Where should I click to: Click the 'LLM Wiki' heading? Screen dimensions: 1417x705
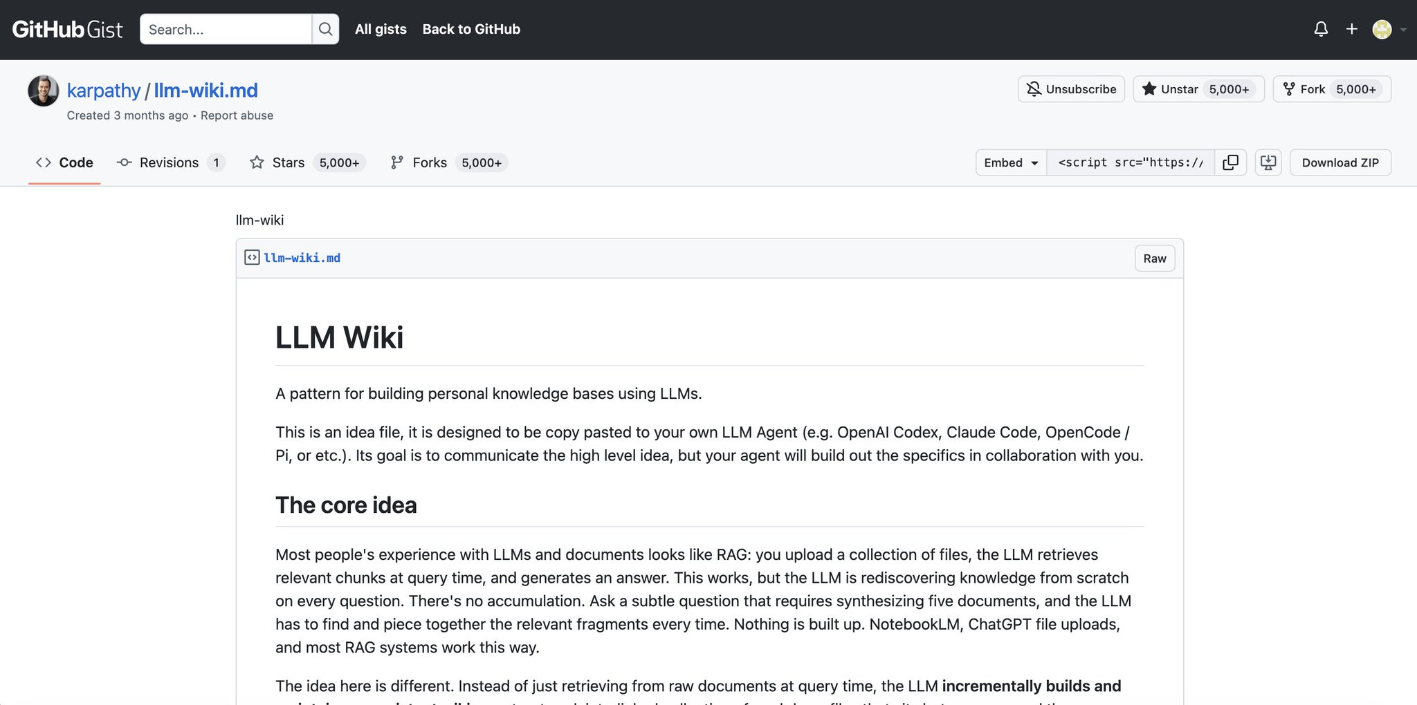[x=339, y=338]
